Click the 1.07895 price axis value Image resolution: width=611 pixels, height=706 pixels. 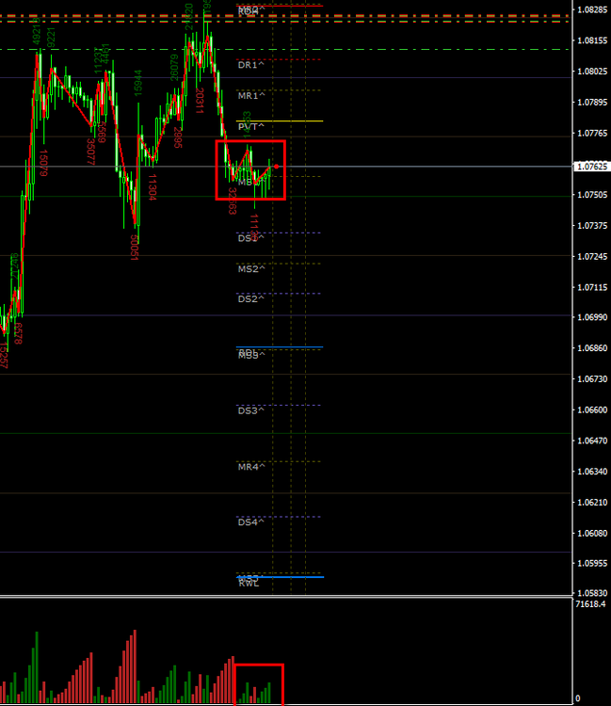click(x=592, y=103)
